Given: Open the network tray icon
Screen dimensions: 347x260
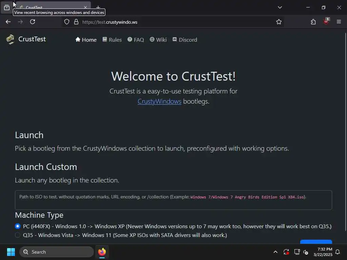Looking at the screenshot, I should click(297, 252).
